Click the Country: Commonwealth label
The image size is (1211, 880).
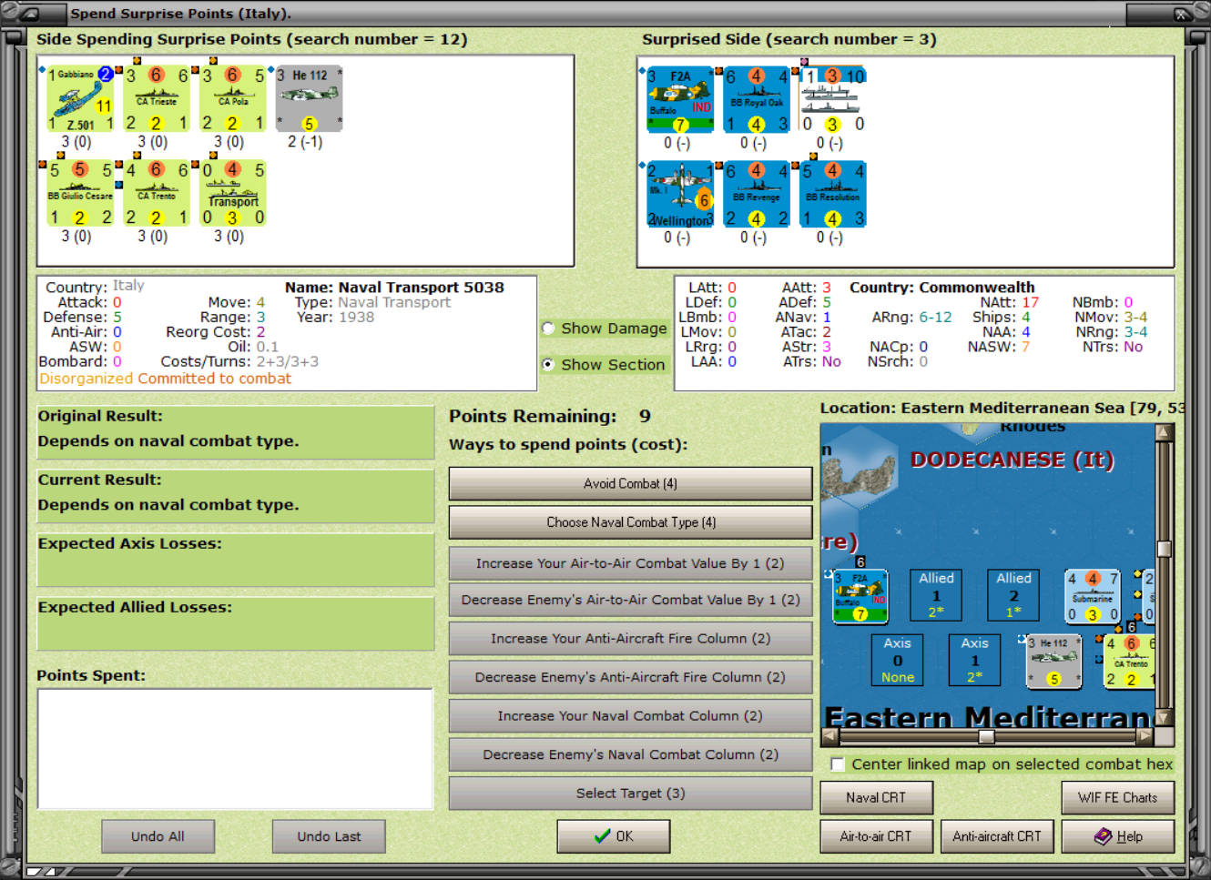(941, 288)
